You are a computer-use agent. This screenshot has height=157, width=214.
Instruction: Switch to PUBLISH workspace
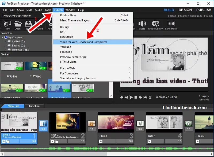pos(204,10)
